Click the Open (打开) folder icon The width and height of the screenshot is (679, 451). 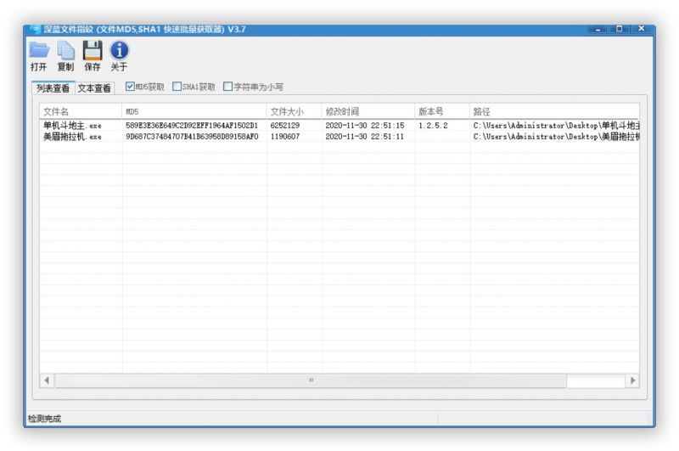pyautogui.click(x=39, y=51)
